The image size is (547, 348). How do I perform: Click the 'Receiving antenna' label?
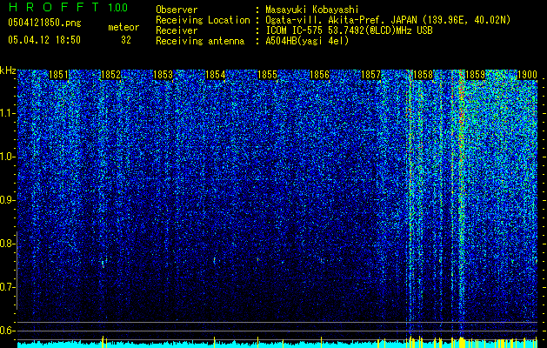point(200,41)
